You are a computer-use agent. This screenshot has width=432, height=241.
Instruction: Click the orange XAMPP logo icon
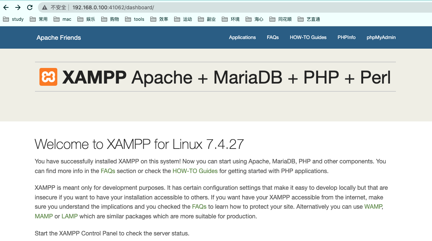[48, 77]
